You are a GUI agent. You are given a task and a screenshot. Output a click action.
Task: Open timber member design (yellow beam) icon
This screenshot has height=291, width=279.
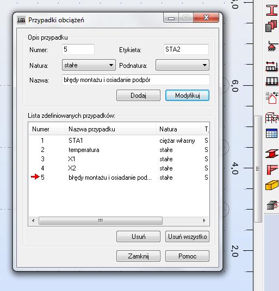click(x=272, y=185)
